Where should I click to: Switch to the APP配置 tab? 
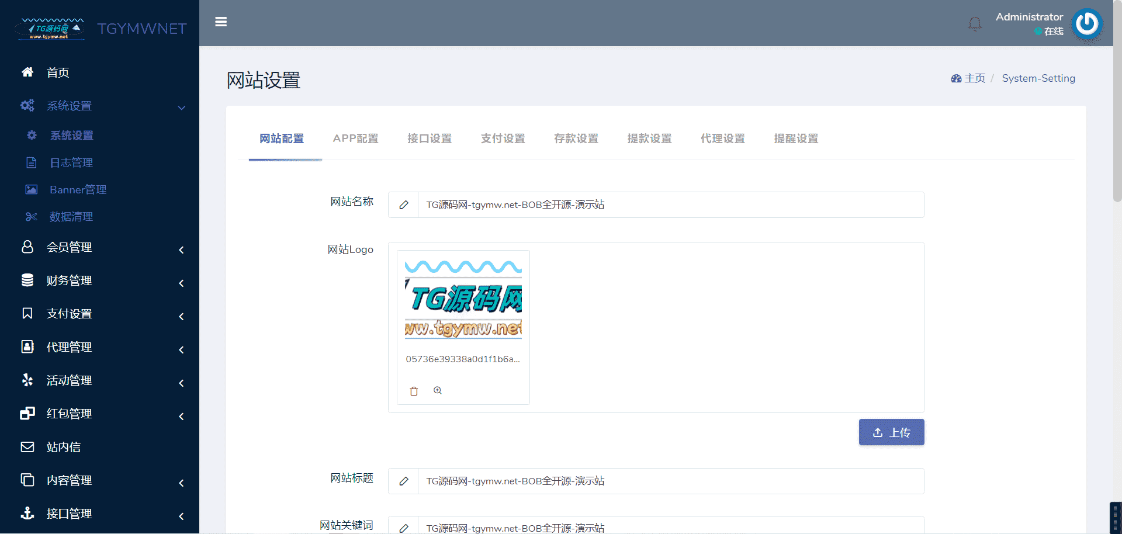(355, 139)
